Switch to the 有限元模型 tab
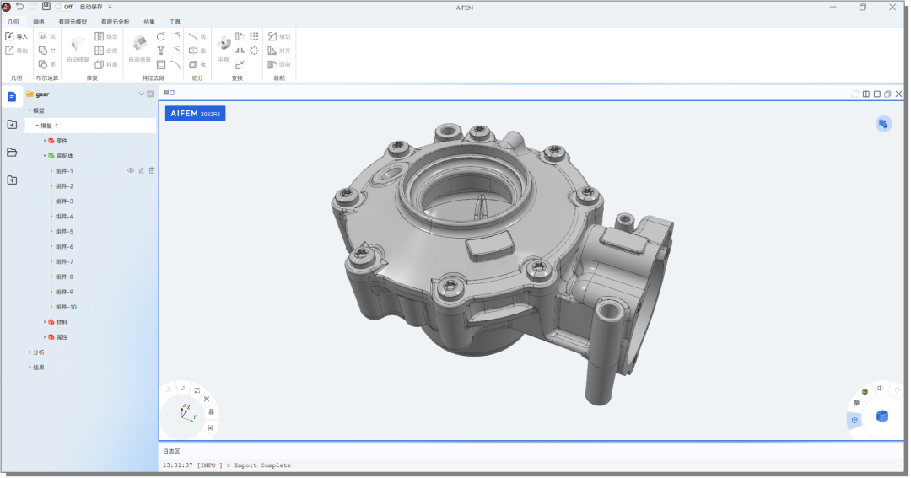Viewport: 911px width, 478px height. point(73,22)
